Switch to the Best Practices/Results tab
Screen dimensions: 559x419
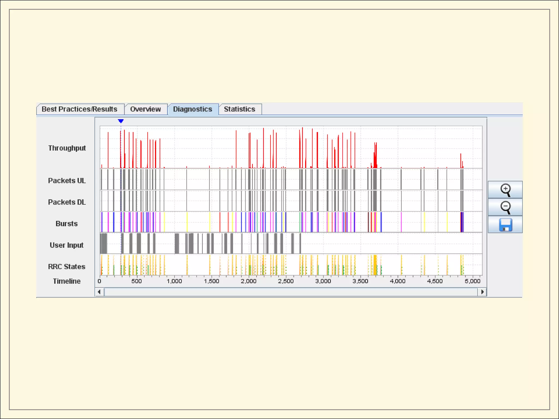click(79, 109)
